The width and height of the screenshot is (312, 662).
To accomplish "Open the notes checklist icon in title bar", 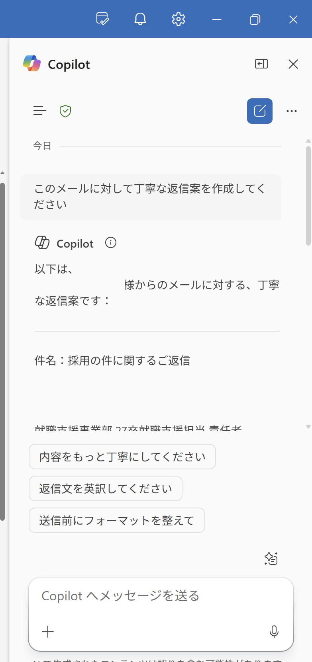I will (x=102, y=19).
